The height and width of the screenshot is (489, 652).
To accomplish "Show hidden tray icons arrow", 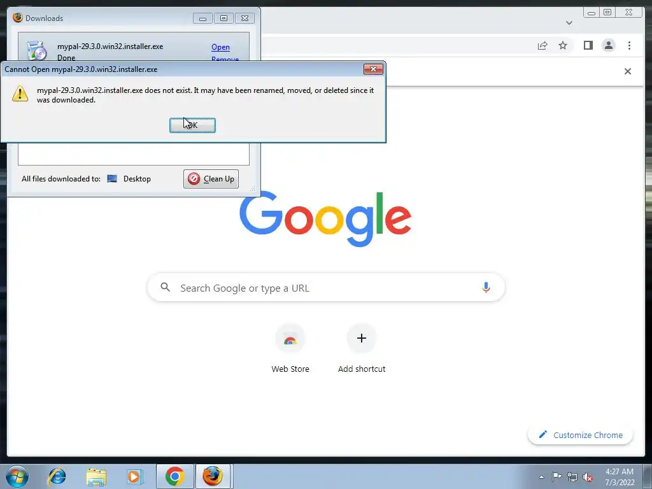I will pos(541,477).
